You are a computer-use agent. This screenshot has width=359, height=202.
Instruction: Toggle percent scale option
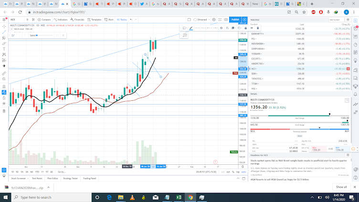pos(233,172)
